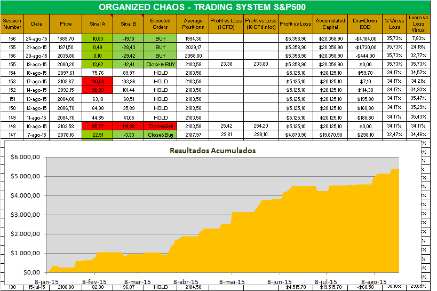
Task: Select the Sinal A header cell
Action: tap(98, 24)
